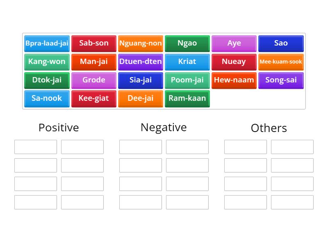Image resolution: width=328 pixels, height=246 pixels.
Task: Choose the Sa-nook tile
Action: tap(46, 99)
